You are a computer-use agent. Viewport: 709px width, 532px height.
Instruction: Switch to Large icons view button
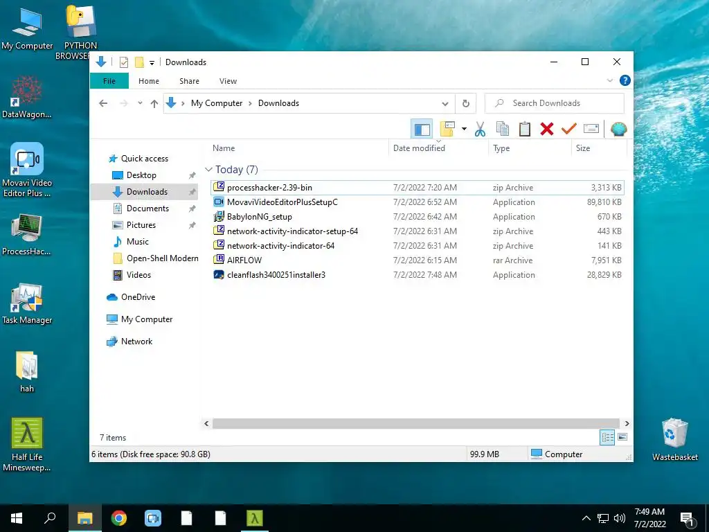pos(622,437)
